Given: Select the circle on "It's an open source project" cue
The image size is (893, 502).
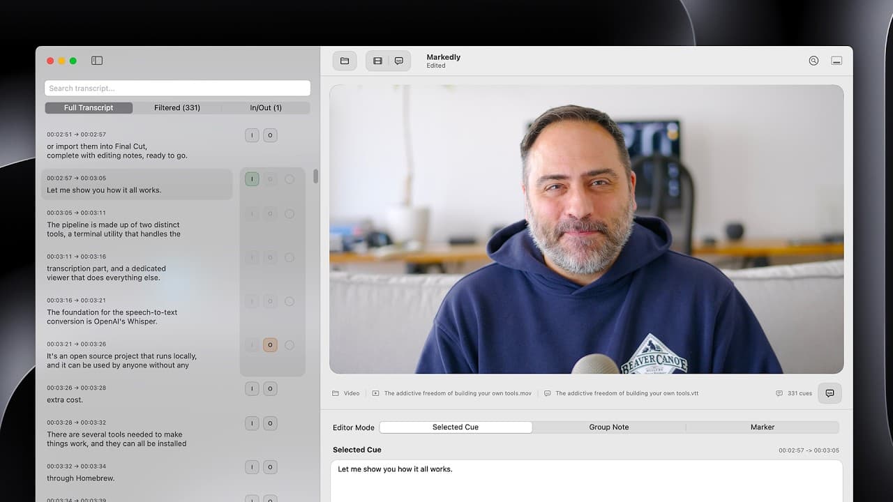Looking at the screenshot, I should point(290,345).
